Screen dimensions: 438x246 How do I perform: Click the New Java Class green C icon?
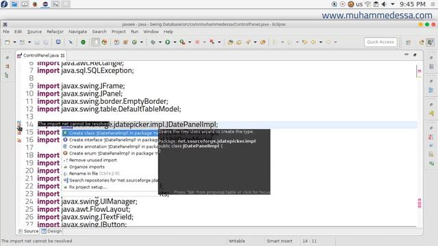tap(134, 42)
